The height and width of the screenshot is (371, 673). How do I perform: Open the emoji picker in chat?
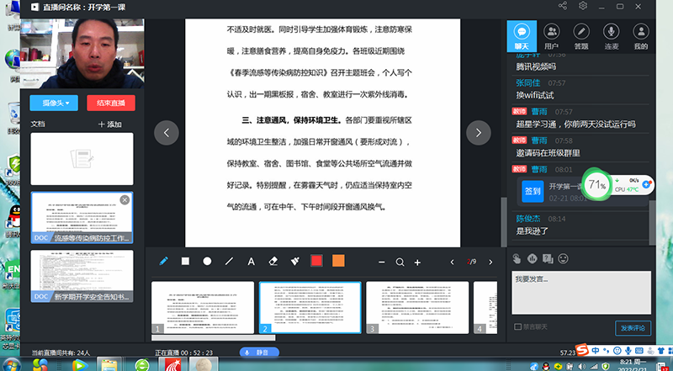tap(563, 257)
